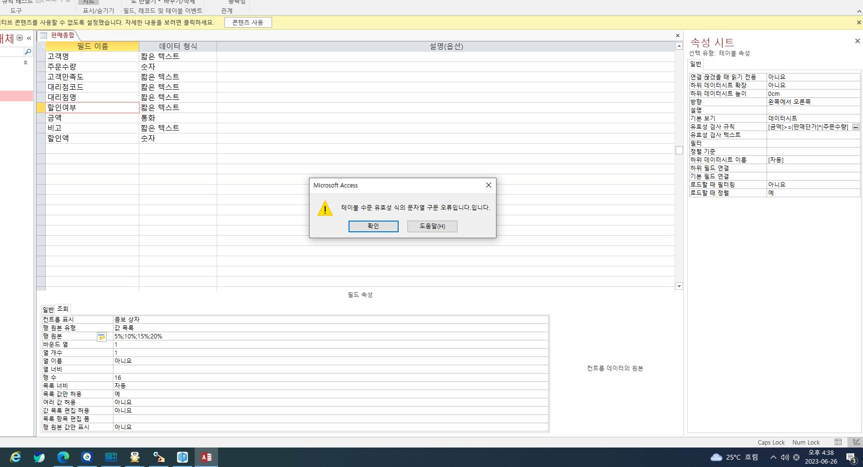Open the notification center in system tray
Viewport: 863px width, 467px height.
point(851,457)
